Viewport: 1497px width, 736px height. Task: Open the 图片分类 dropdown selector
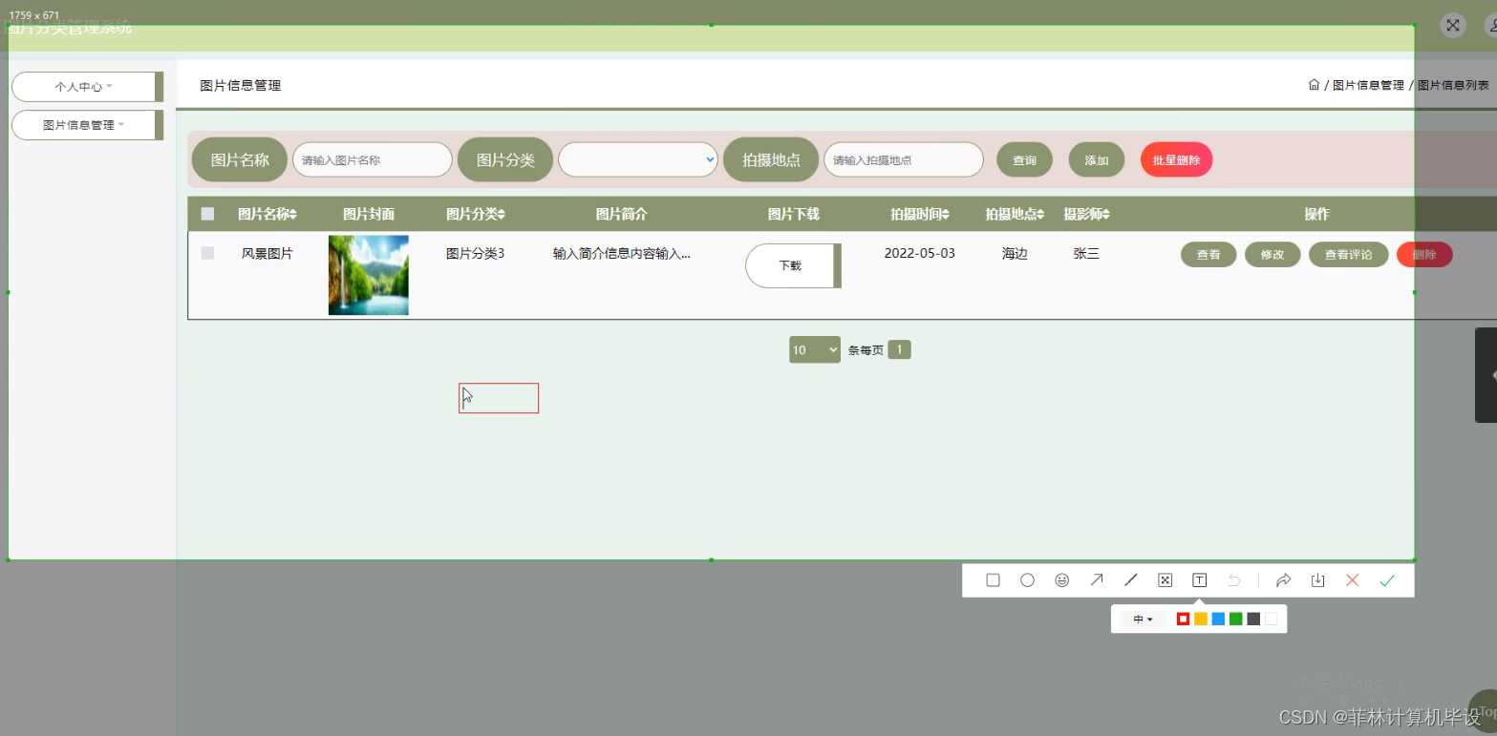coord(637,159)
